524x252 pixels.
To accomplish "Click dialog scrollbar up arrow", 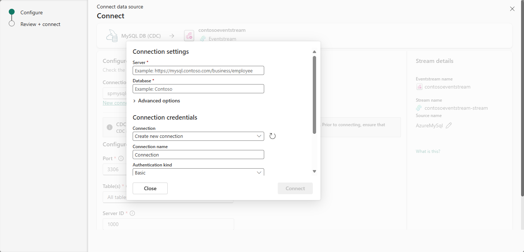I will click(314, 52).
